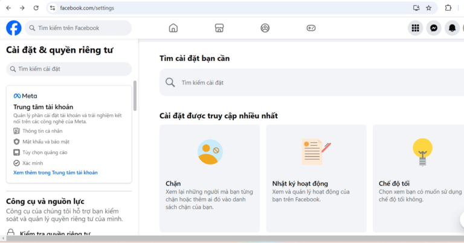Click Tùy chọn quảng cáo icon

coord(16,153)
